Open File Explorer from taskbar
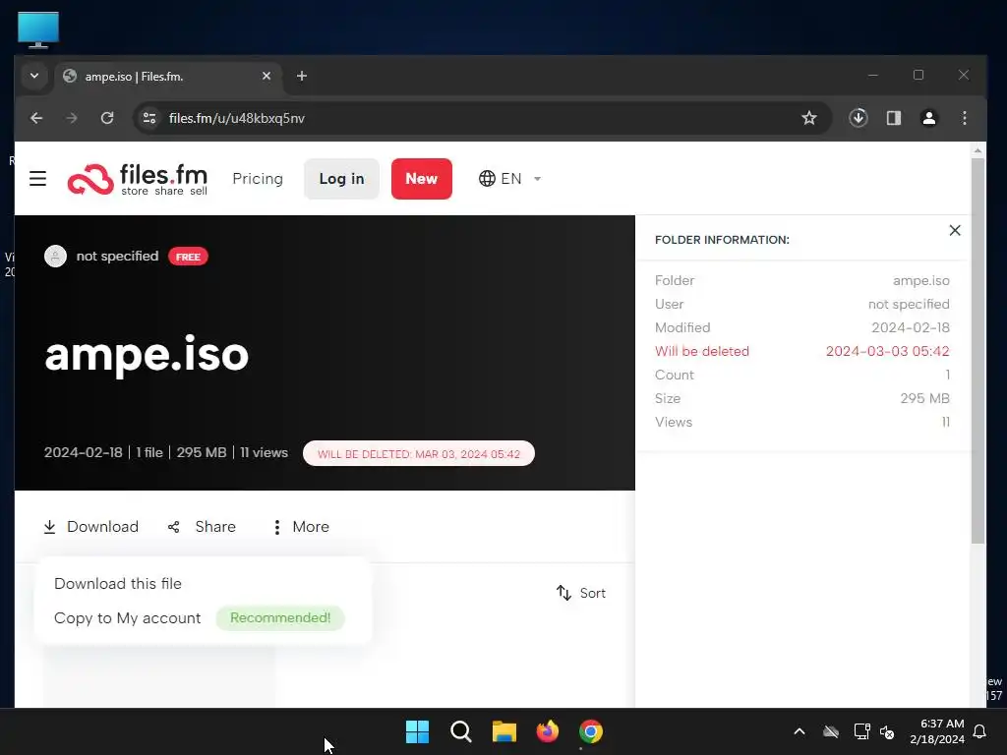 (504, 731)
